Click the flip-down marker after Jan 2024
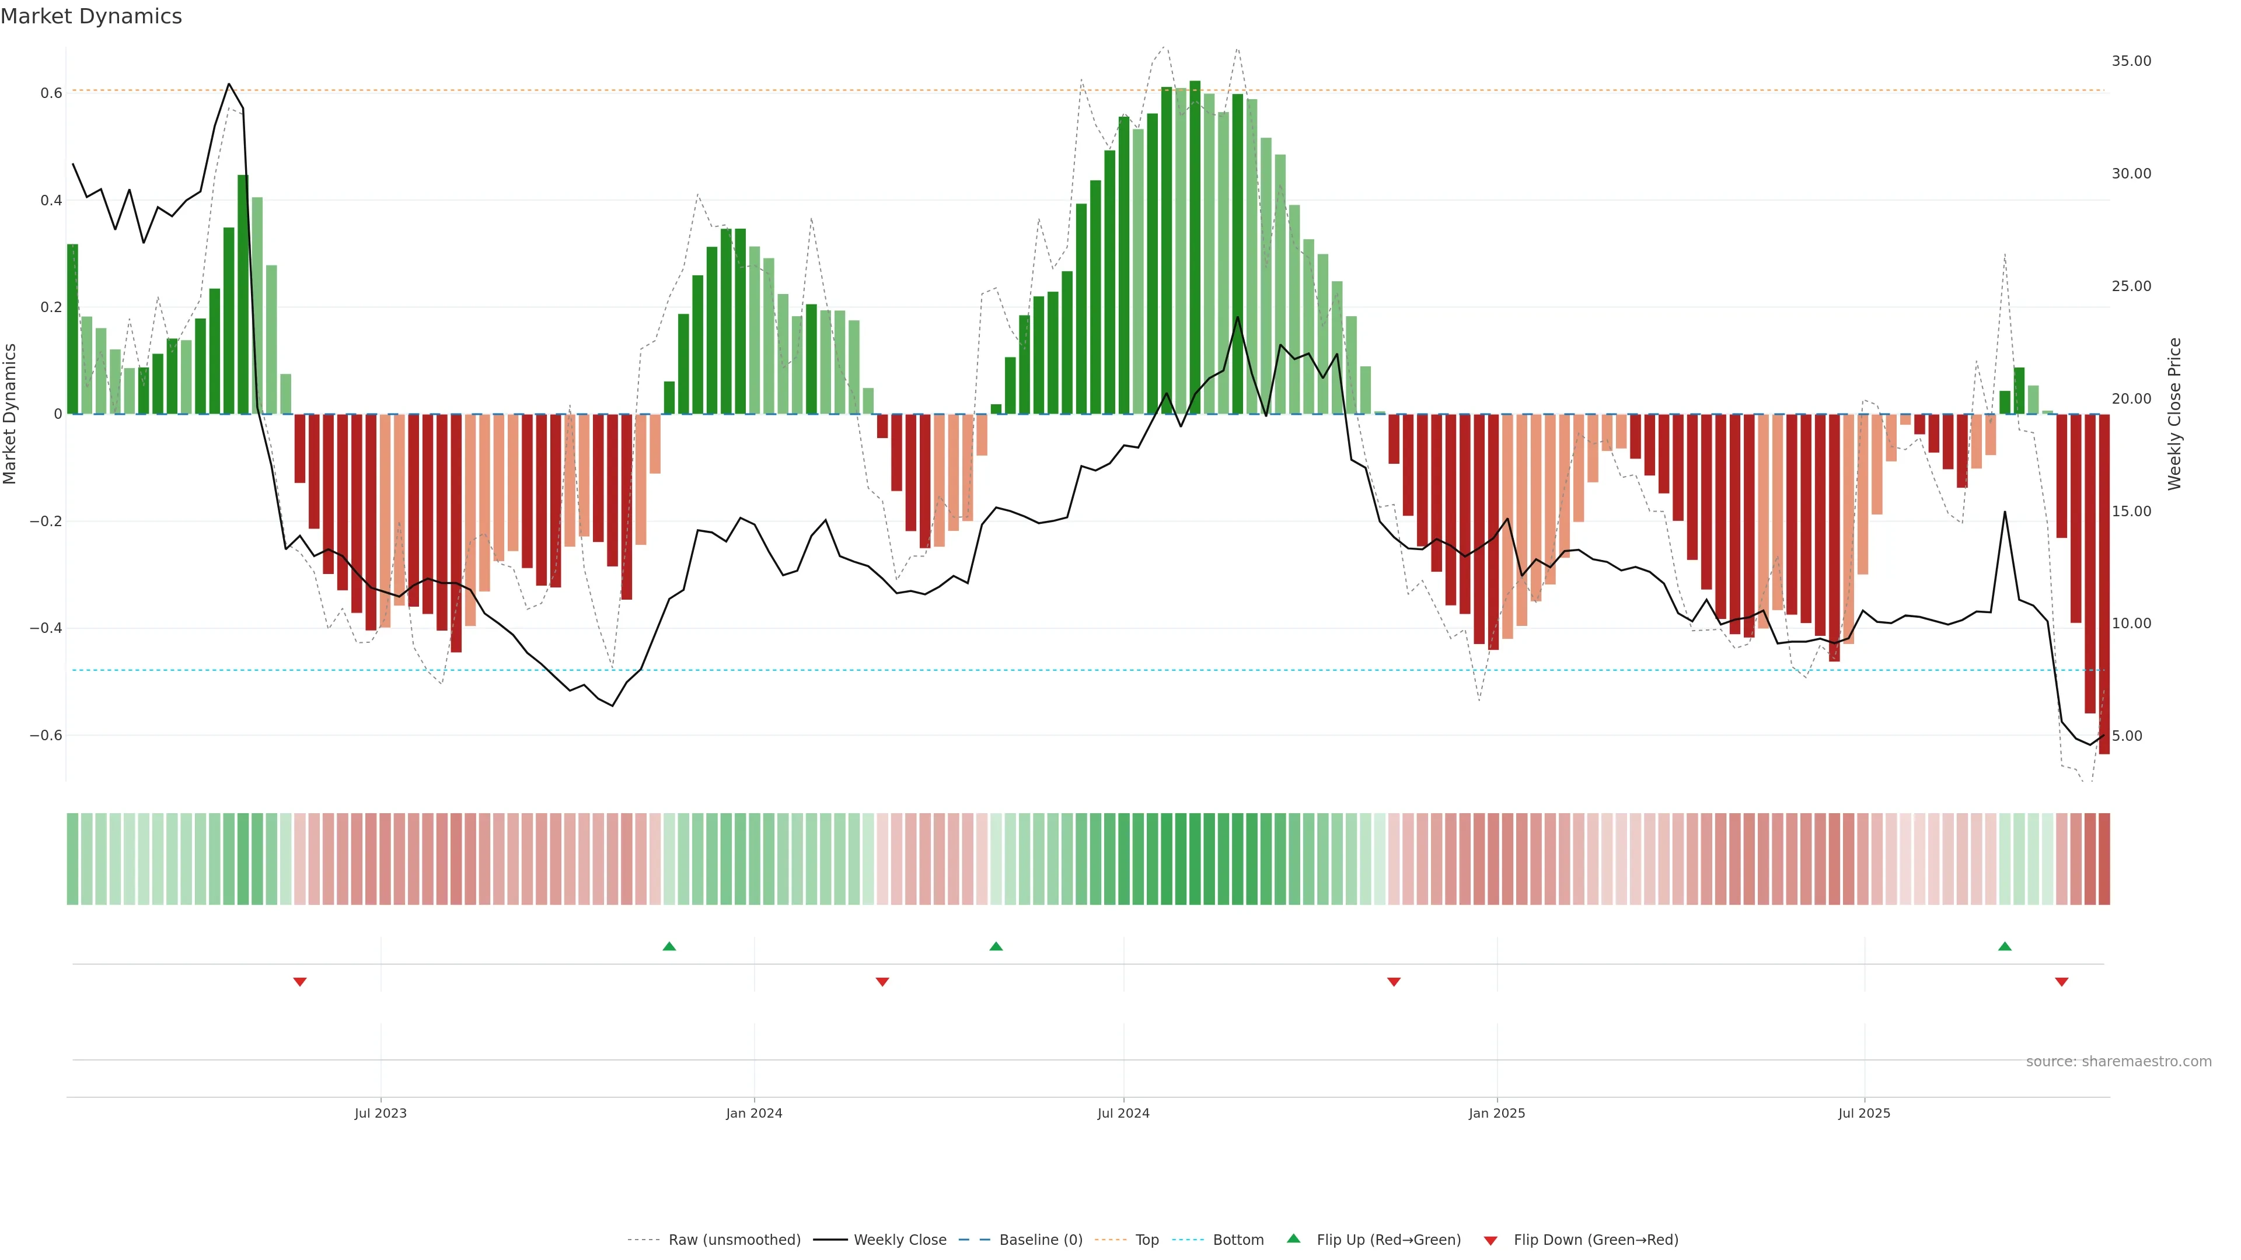The width and height of the screenshot is (2241, 1260). [882, 982]
